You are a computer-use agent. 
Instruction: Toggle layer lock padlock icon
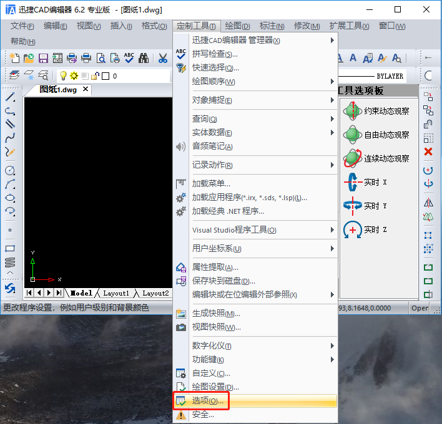click(x=96, y=75)
